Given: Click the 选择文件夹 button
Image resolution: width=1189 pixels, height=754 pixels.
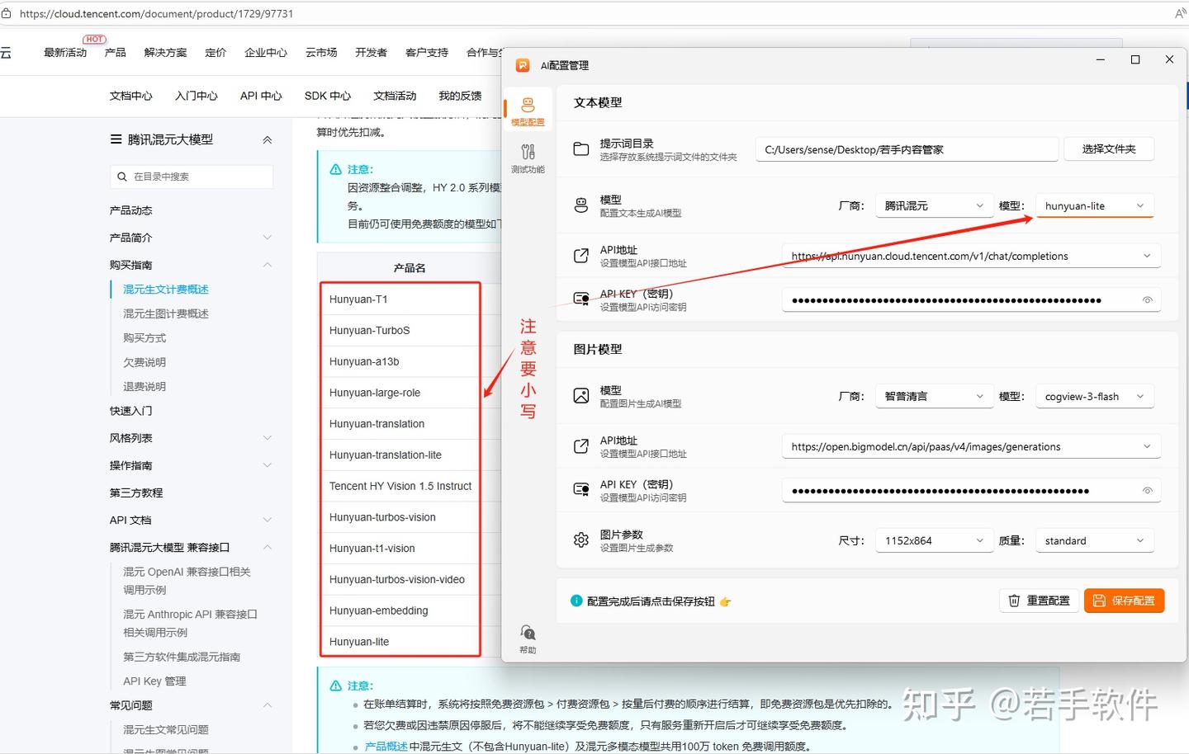Looking at the screenshot, I should point(1109,149).
